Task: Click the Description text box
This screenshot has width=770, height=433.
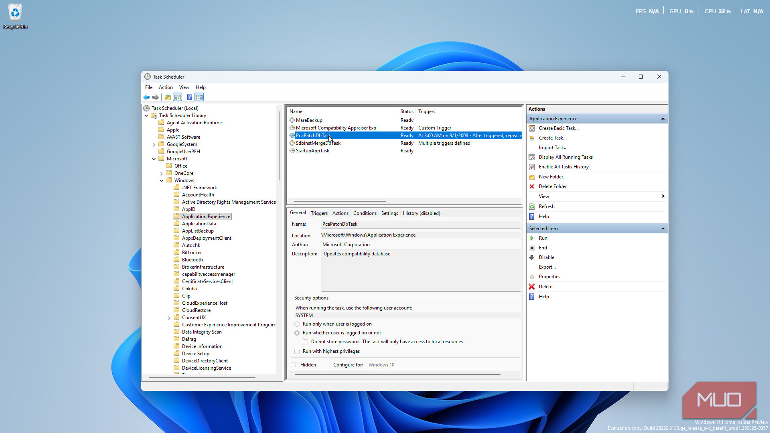Action: click(x=421, y=271)
